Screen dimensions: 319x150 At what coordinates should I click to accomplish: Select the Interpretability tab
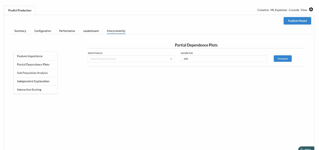pos(116,31)
